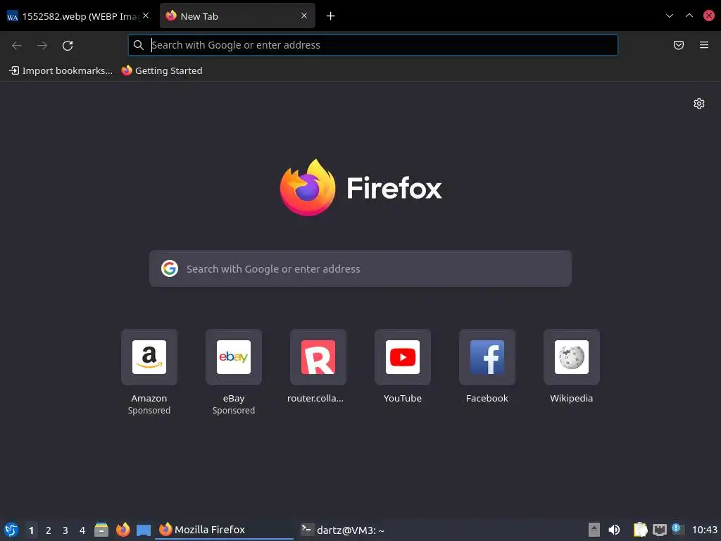Image resolution: width=721 pixels, height=541 pixels.
Task: Switch to workspace 2
Action: point(49,530)
